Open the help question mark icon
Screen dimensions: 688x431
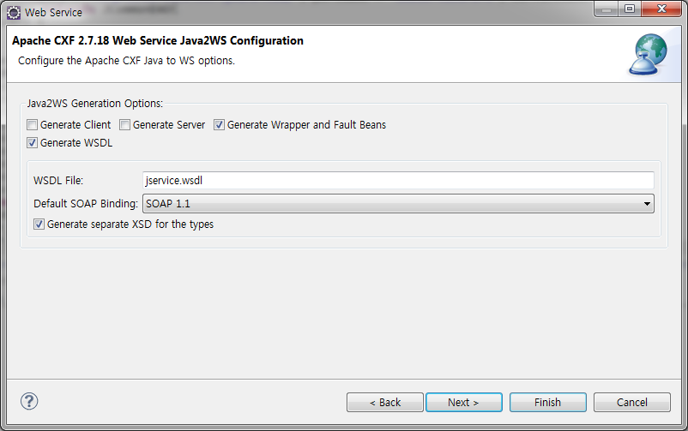click(x=29, y=401)
